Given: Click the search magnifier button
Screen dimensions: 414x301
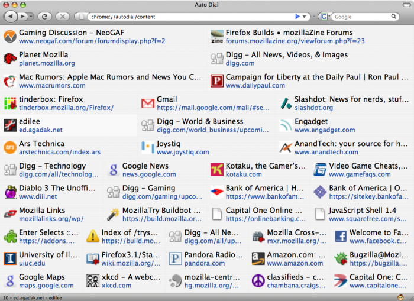Looking at the screenshot, I should coord(393,17).
